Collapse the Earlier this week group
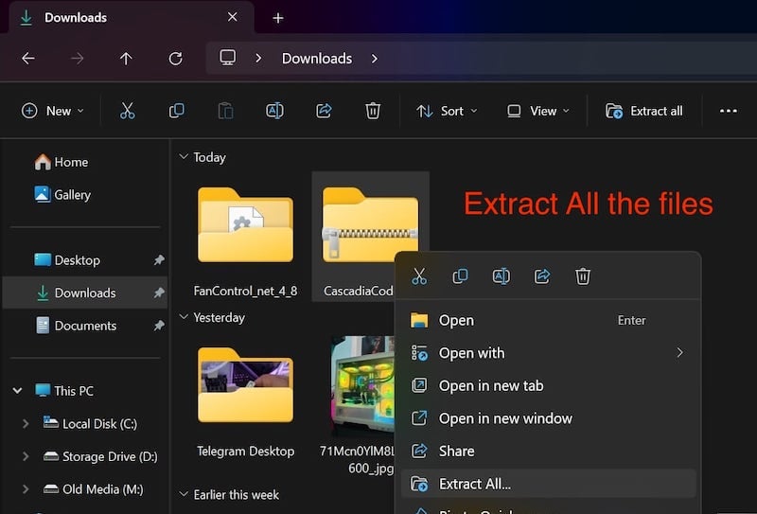 pos(184,494)
